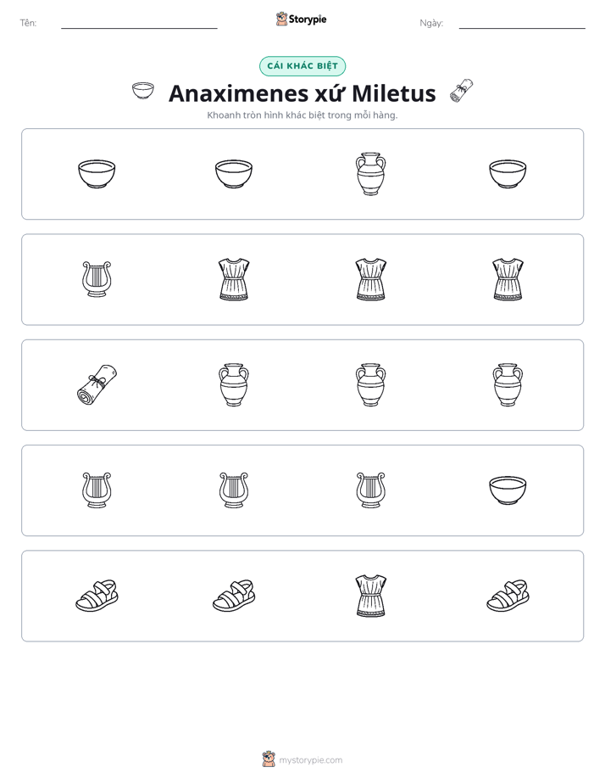
Task: Open the mystorypie.com footer link
Action: click(x=310, y=760)
